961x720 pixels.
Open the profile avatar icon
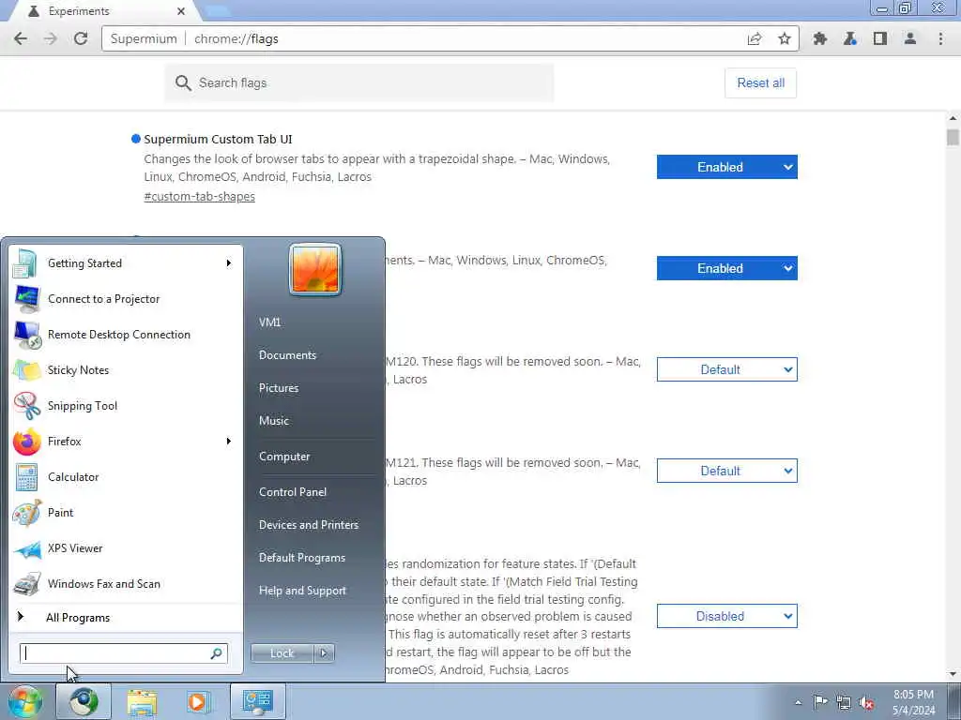tap(910, 38)
